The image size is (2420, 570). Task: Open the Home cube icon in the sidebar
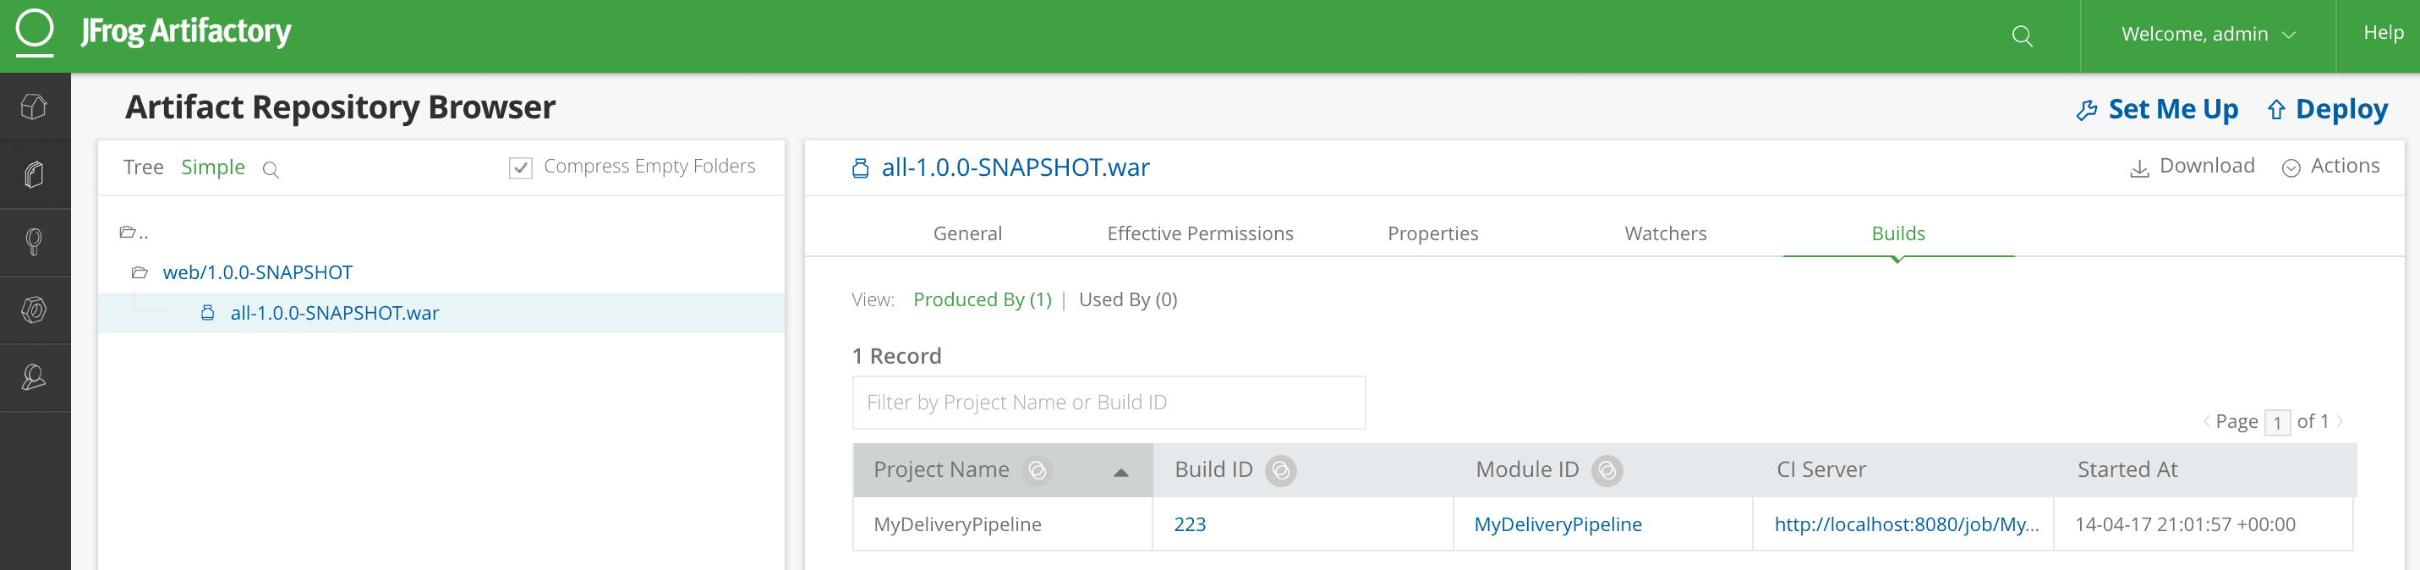tap(35, 107)
